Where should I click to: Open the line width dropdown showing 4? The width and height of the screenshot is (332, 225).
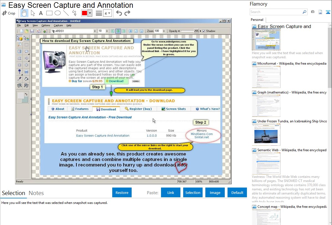click(108, 13)
